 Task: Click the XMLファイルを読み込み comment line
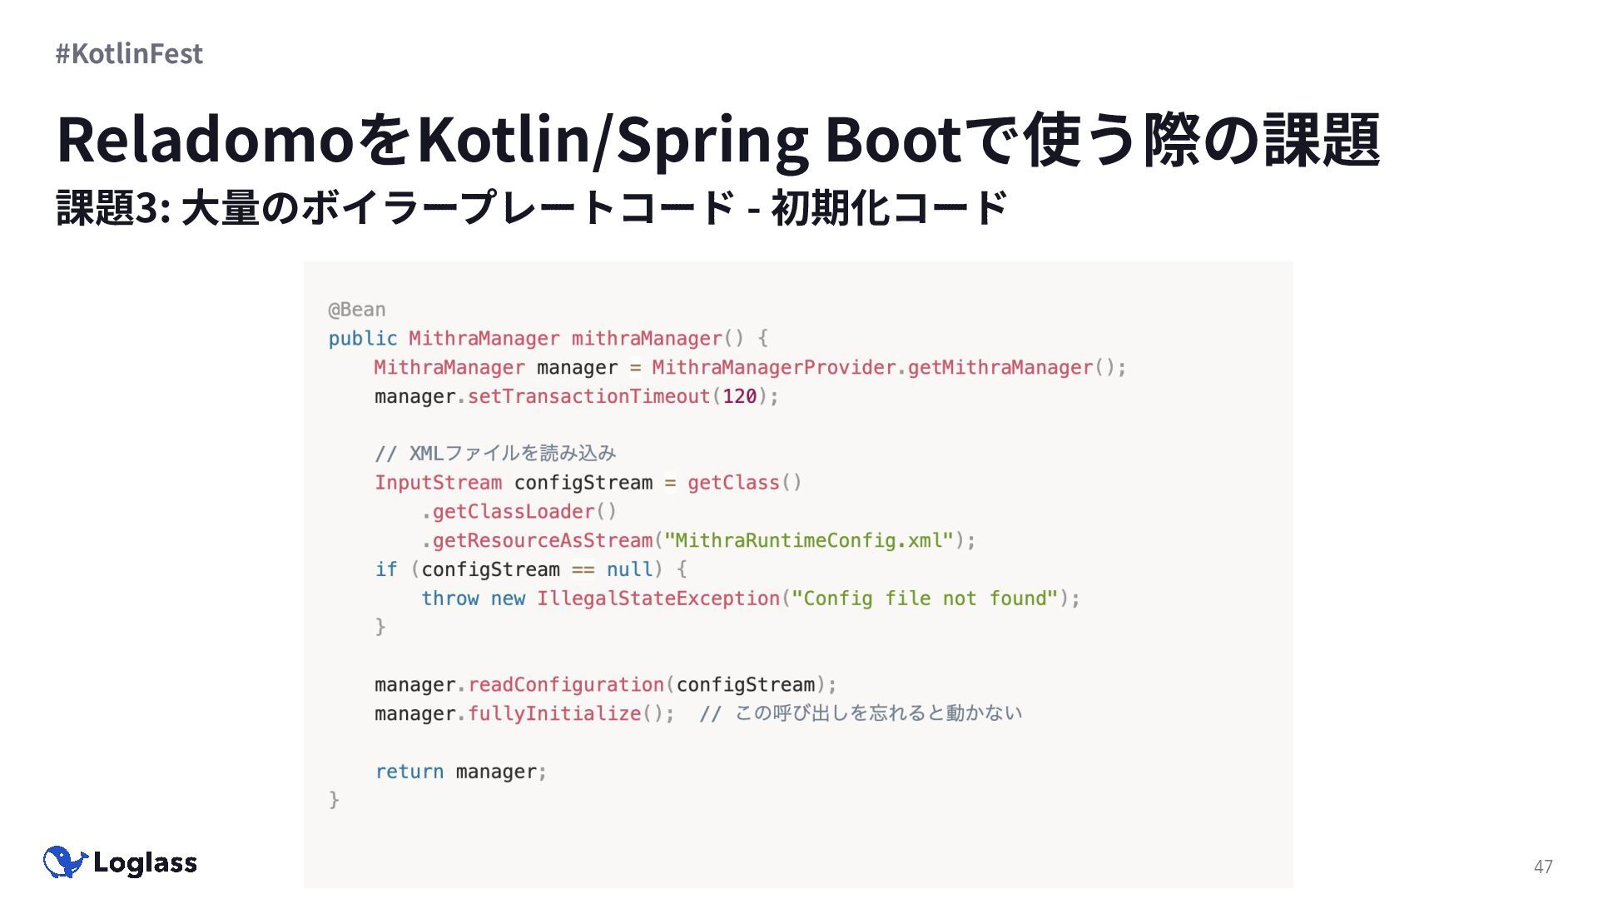495,454
